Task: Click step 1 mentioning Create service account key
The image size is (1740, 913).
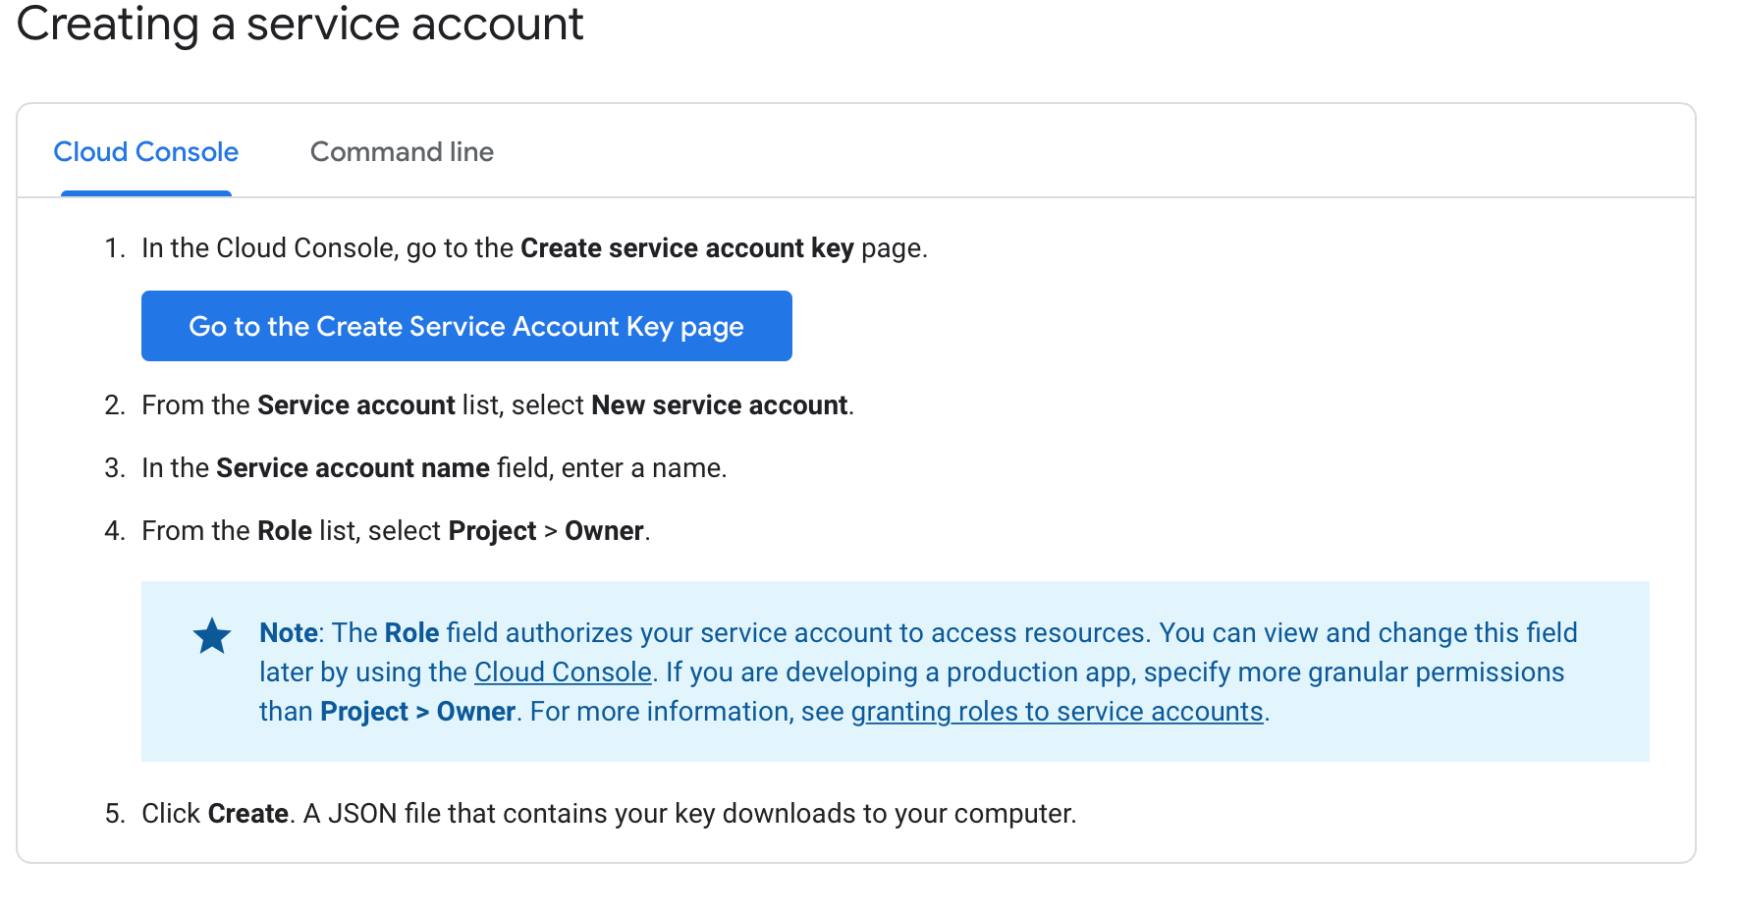Action: [x=535, y=247]
